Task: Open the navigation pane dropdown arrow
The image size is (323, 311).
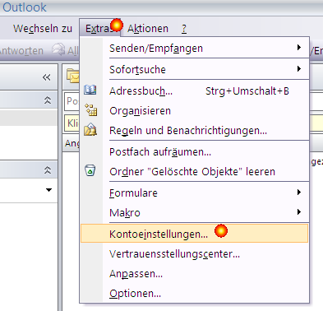Action: click(x=48, y=190)
